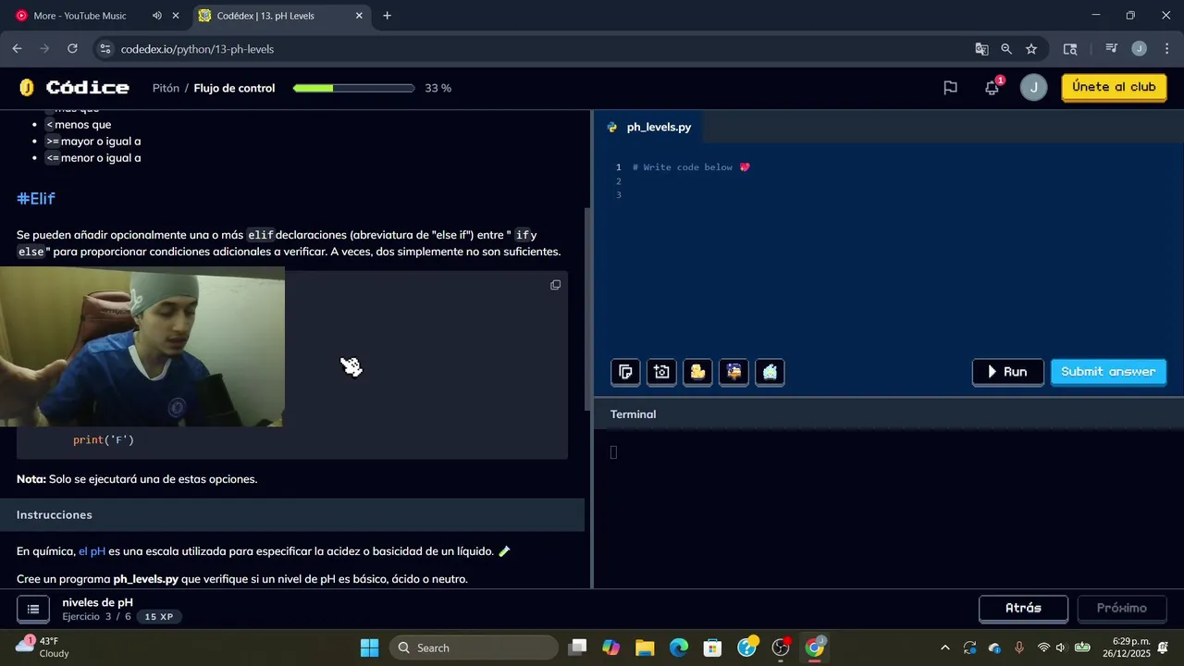Select the ph_levels.py file tab
The image size is (1184, 666).
pyautogui.click(x=649, y=127)
